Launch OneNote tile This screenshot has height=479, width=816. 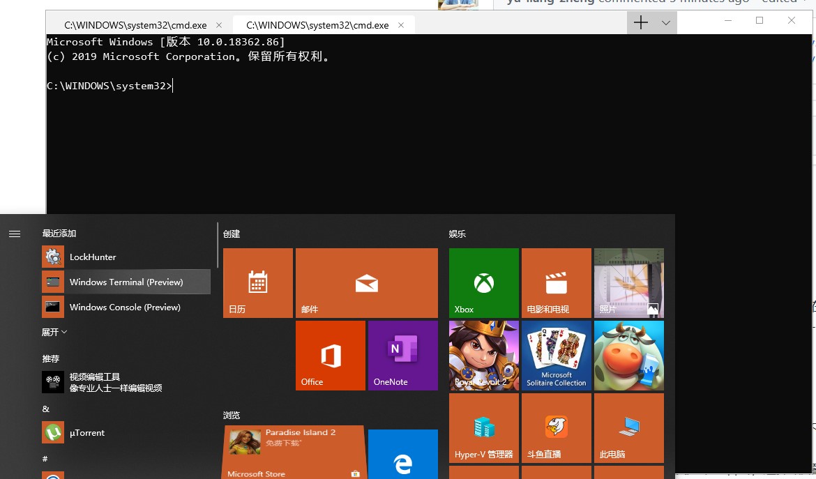tap(403, 355)
